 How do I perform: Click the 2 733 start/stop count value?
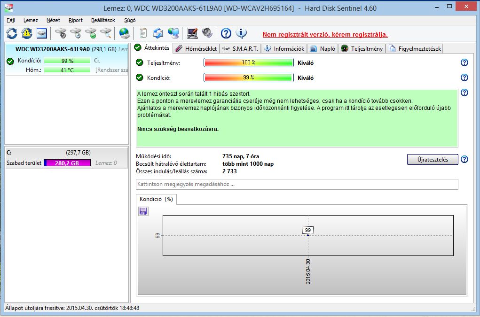click(229, 171)
